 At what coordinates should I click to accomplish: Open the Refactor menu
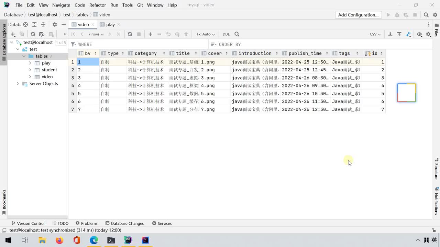click(x=98, y=5)
